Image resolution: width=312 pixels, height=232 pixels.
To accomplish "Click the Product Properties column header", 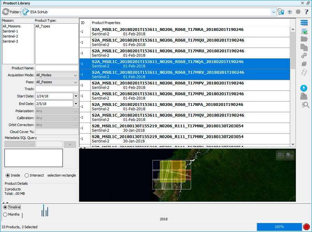I will (x=106, y=23).
